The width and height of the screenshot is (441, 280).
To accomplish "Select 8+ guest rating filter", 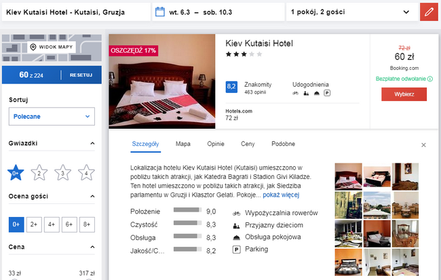I will click(87, 224).
